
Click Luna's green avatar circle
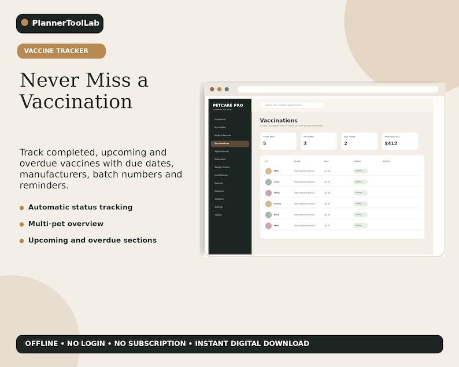point(268,182)
